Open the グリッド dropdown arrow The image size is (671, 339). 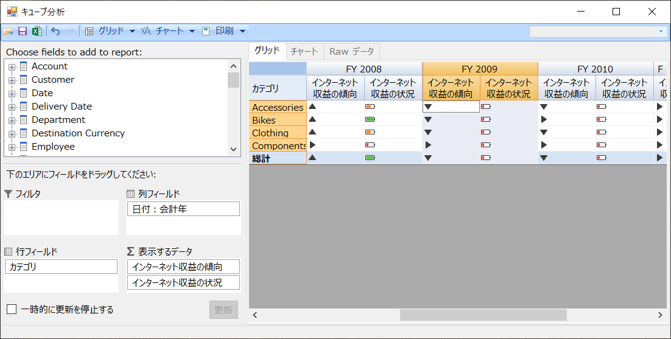pyautogui.click(x=132, y=31)
